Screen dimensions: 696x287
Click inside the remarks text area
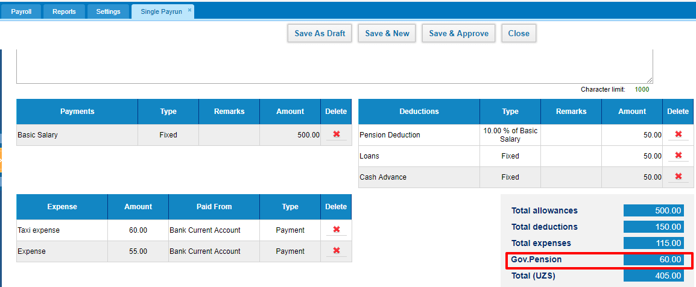click(335, 66)
